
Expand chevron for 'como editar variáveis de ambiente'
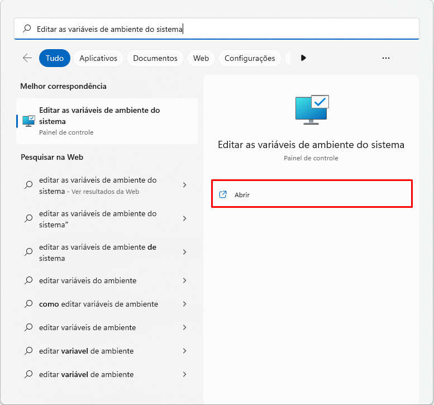(x=185, y=304)
